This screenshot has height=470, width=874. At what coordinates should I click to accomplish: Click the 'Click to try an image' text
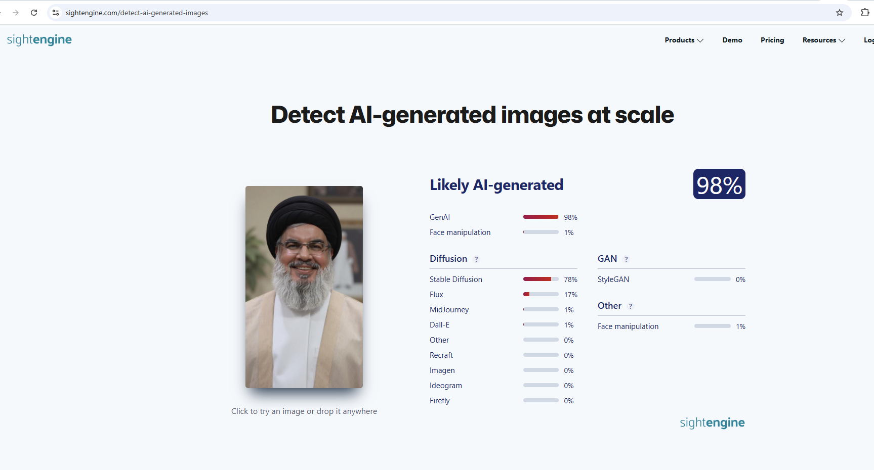(x=304, y=411)
